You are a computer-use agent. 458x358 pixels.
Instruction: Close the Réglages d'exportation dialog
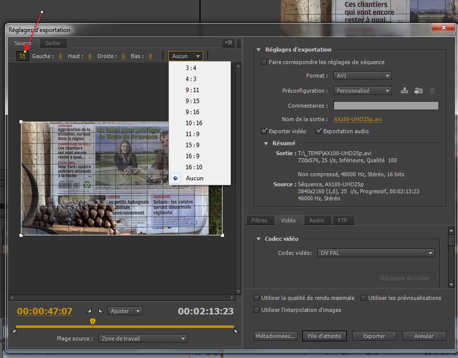[x=443, y=28]
